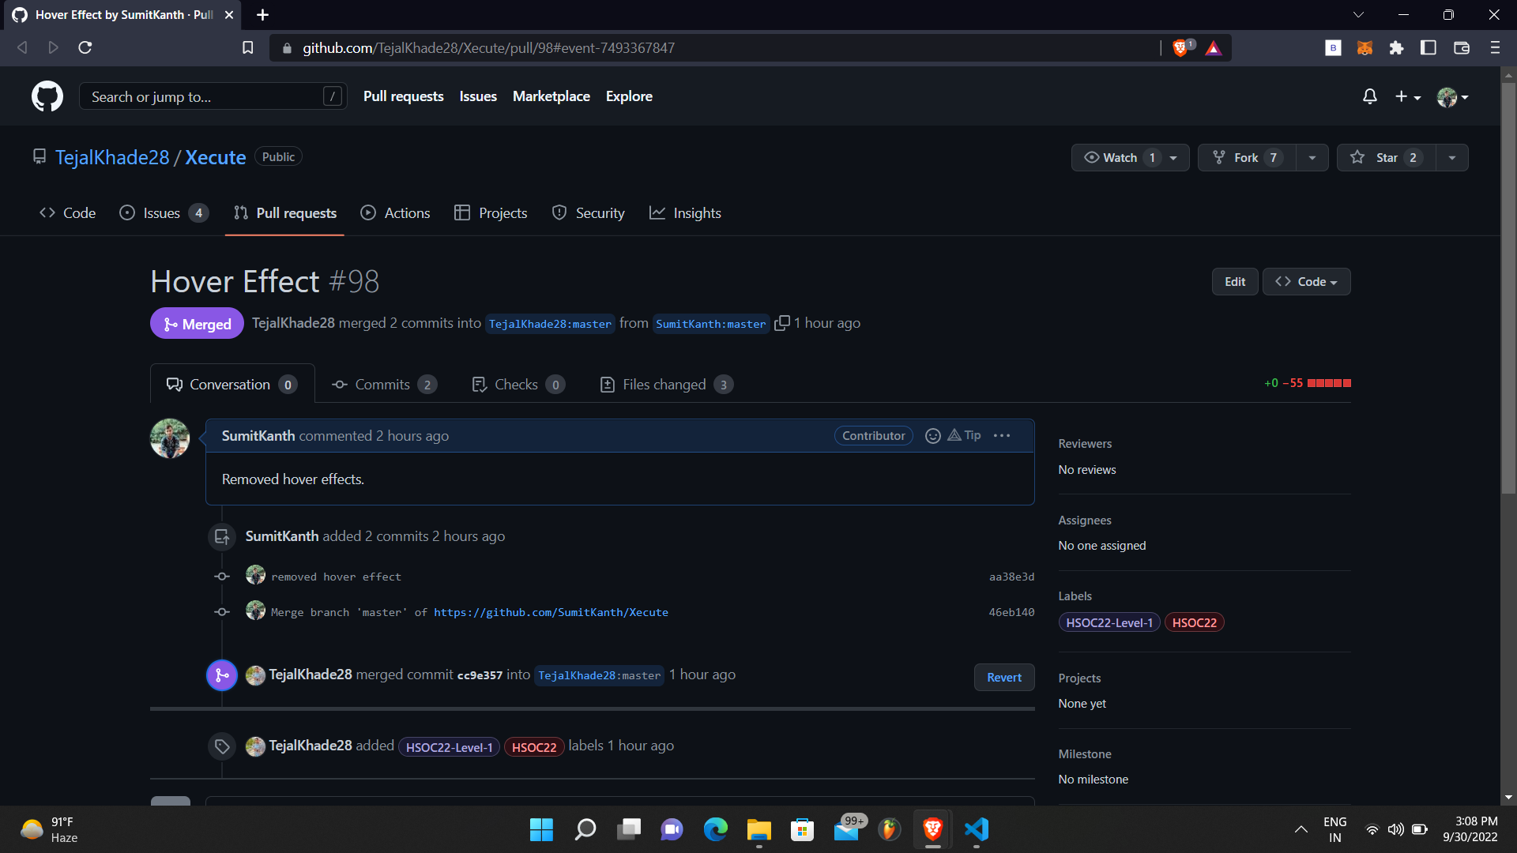Add emoji reaction to SumitKanth's comment
This screenshot has width=1517, height=853.
(x=934, y=435)
